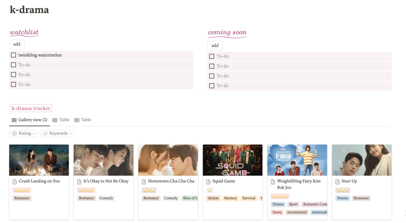Click the star rating on Start Up
Screen dimensions: 406x223
point(343,190)
